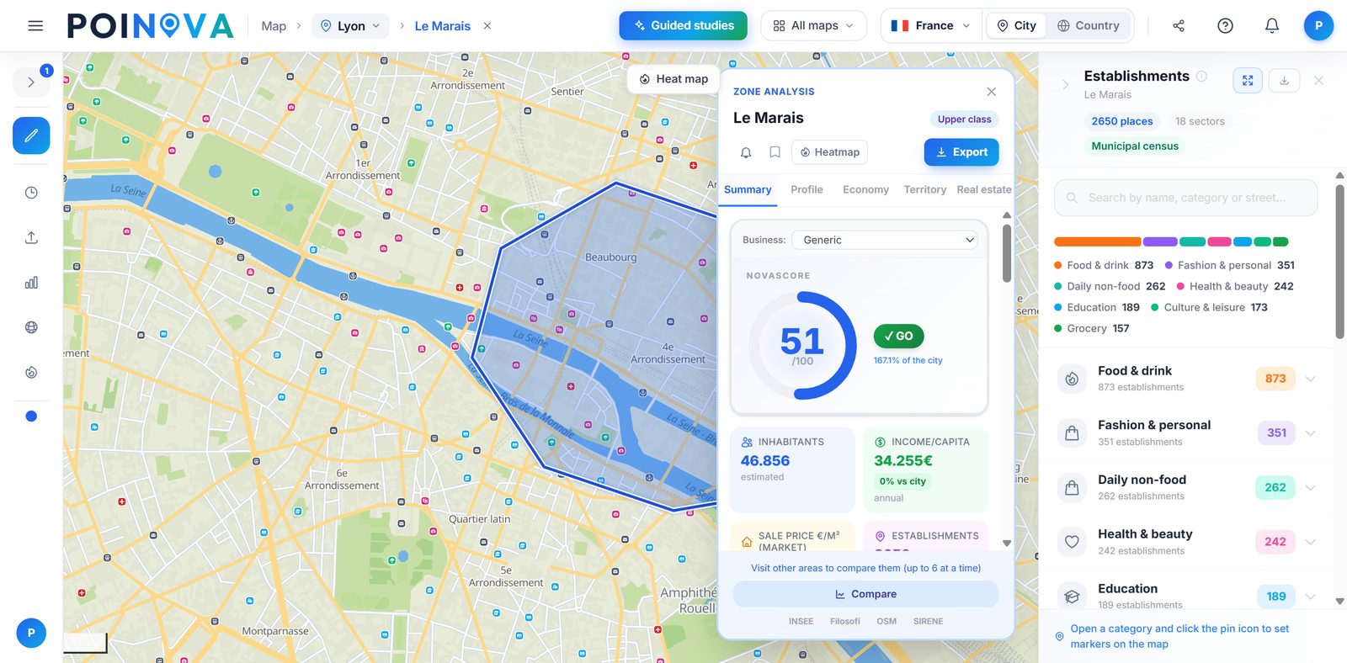This screenshot has width=1347, height=663.
Task: Open the All maps dropdown
Action: pyautogui.click(x=813, y=26)
